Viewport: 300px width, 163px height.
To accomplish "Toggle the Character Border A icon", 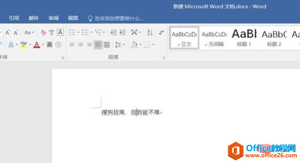I will [x=60, y=33].
